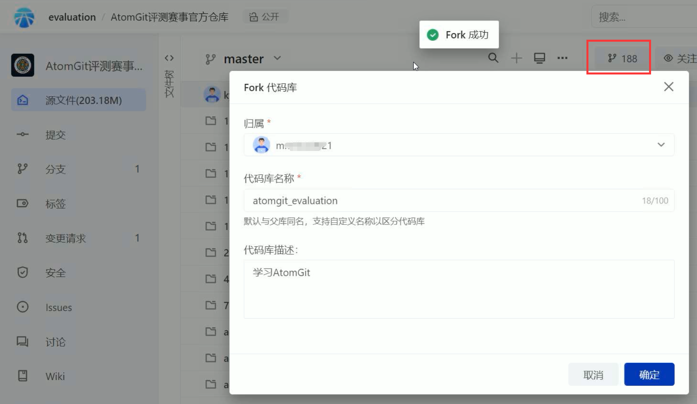Open the more options (...) menu
697x404 pixels.
tap(562, 58)
